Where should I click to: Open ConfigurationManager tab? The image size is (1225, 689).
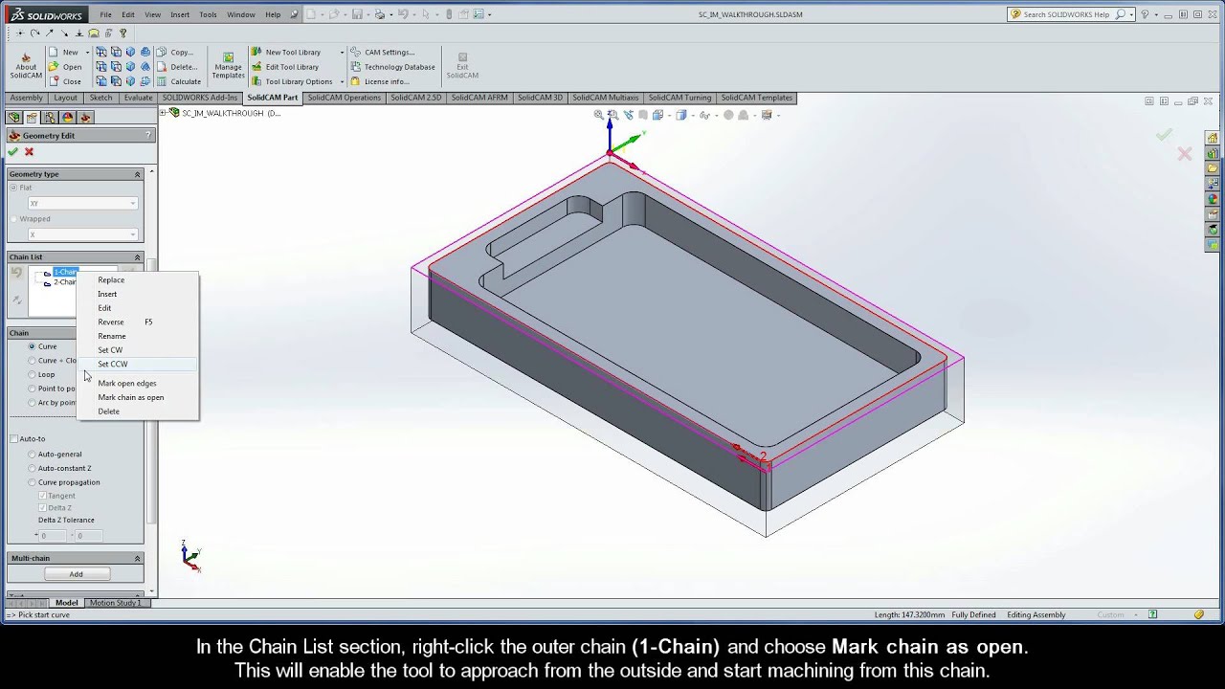click(x=50, y=118)
